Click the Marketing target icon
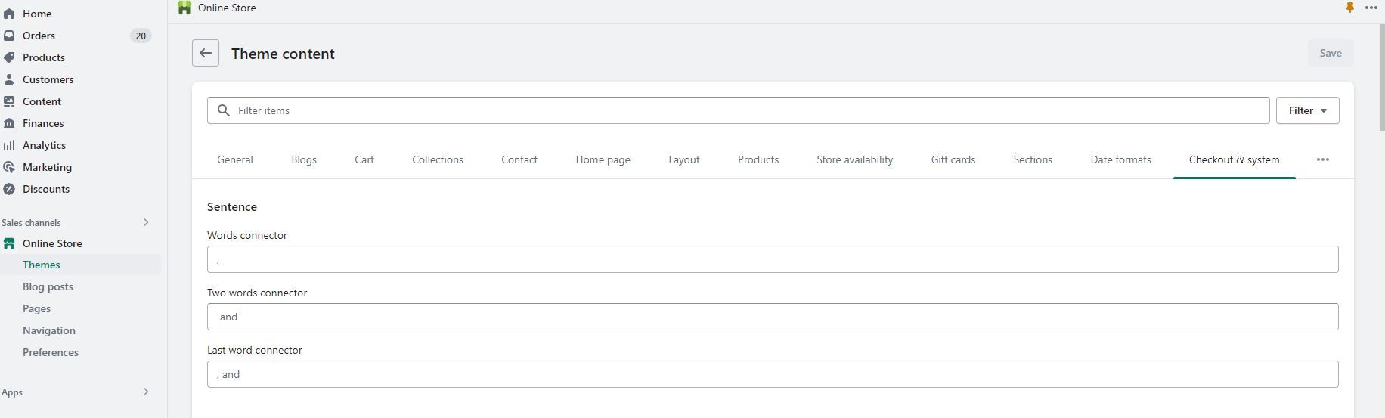The height and width of the screenshot is (418, 1385). (9, 167)
